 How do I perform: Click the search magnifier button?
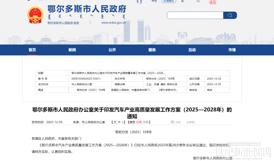[x=230, y=15]
